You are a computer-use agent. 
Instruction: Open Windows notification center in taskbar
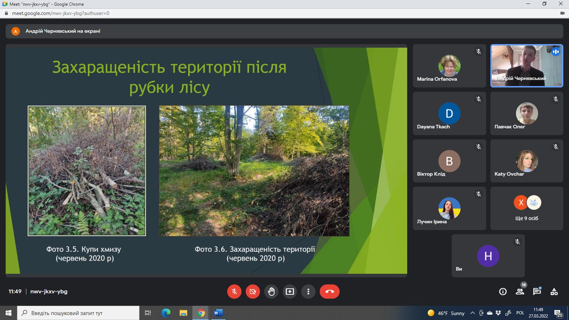pyautogui.click(x=558, y=313)
